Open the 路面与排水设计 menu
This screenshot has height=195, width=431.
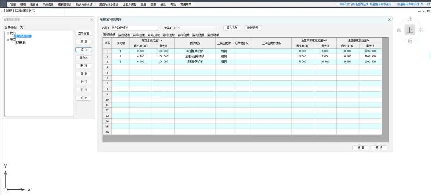(109, 4)
